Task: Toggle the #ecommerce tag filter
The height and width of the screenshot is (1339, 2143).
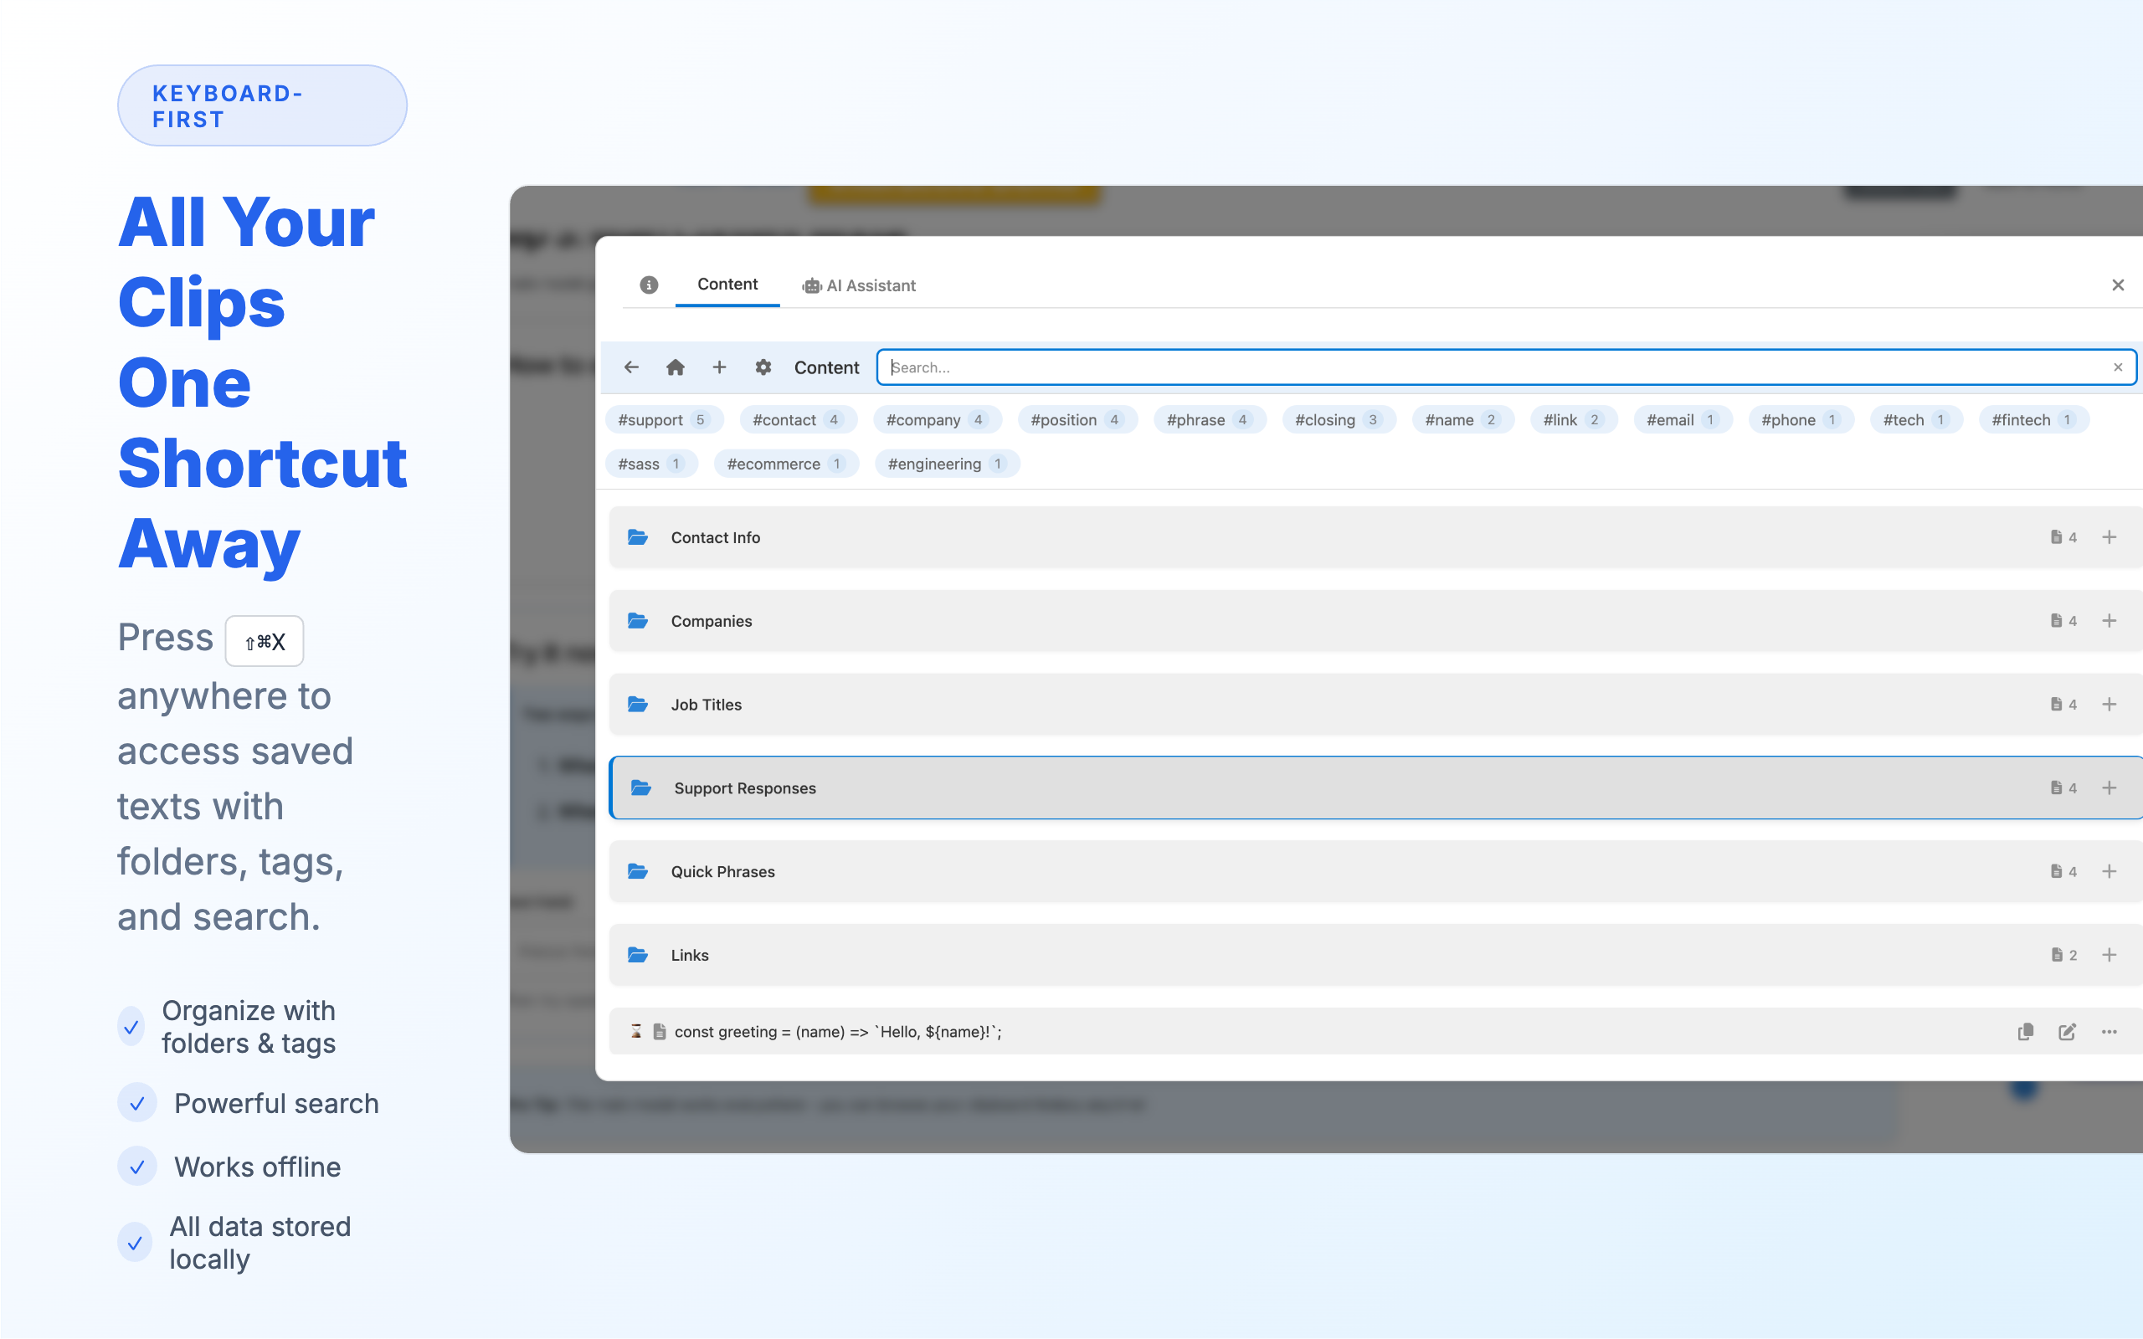Action: (785, 464)
